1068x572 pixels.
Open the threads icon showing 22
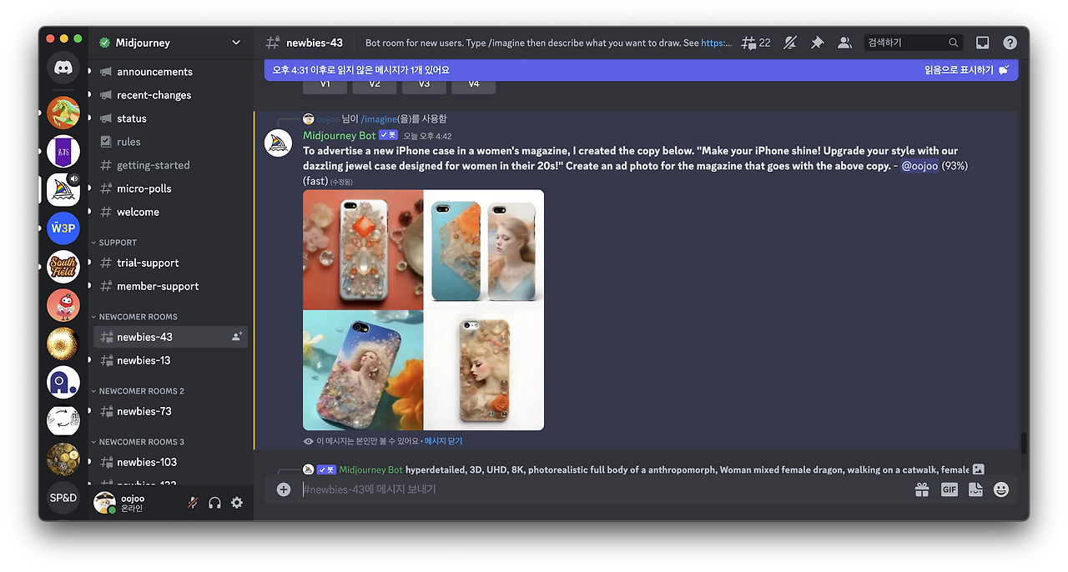pos(756,43)
